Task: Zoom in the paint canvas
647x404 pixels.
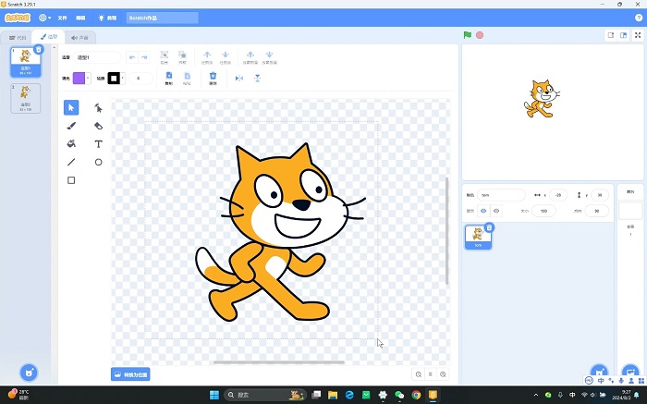Action: 443,374
